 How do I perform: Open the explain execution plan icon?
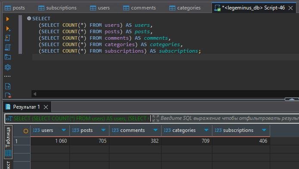(x=8, y=47)
